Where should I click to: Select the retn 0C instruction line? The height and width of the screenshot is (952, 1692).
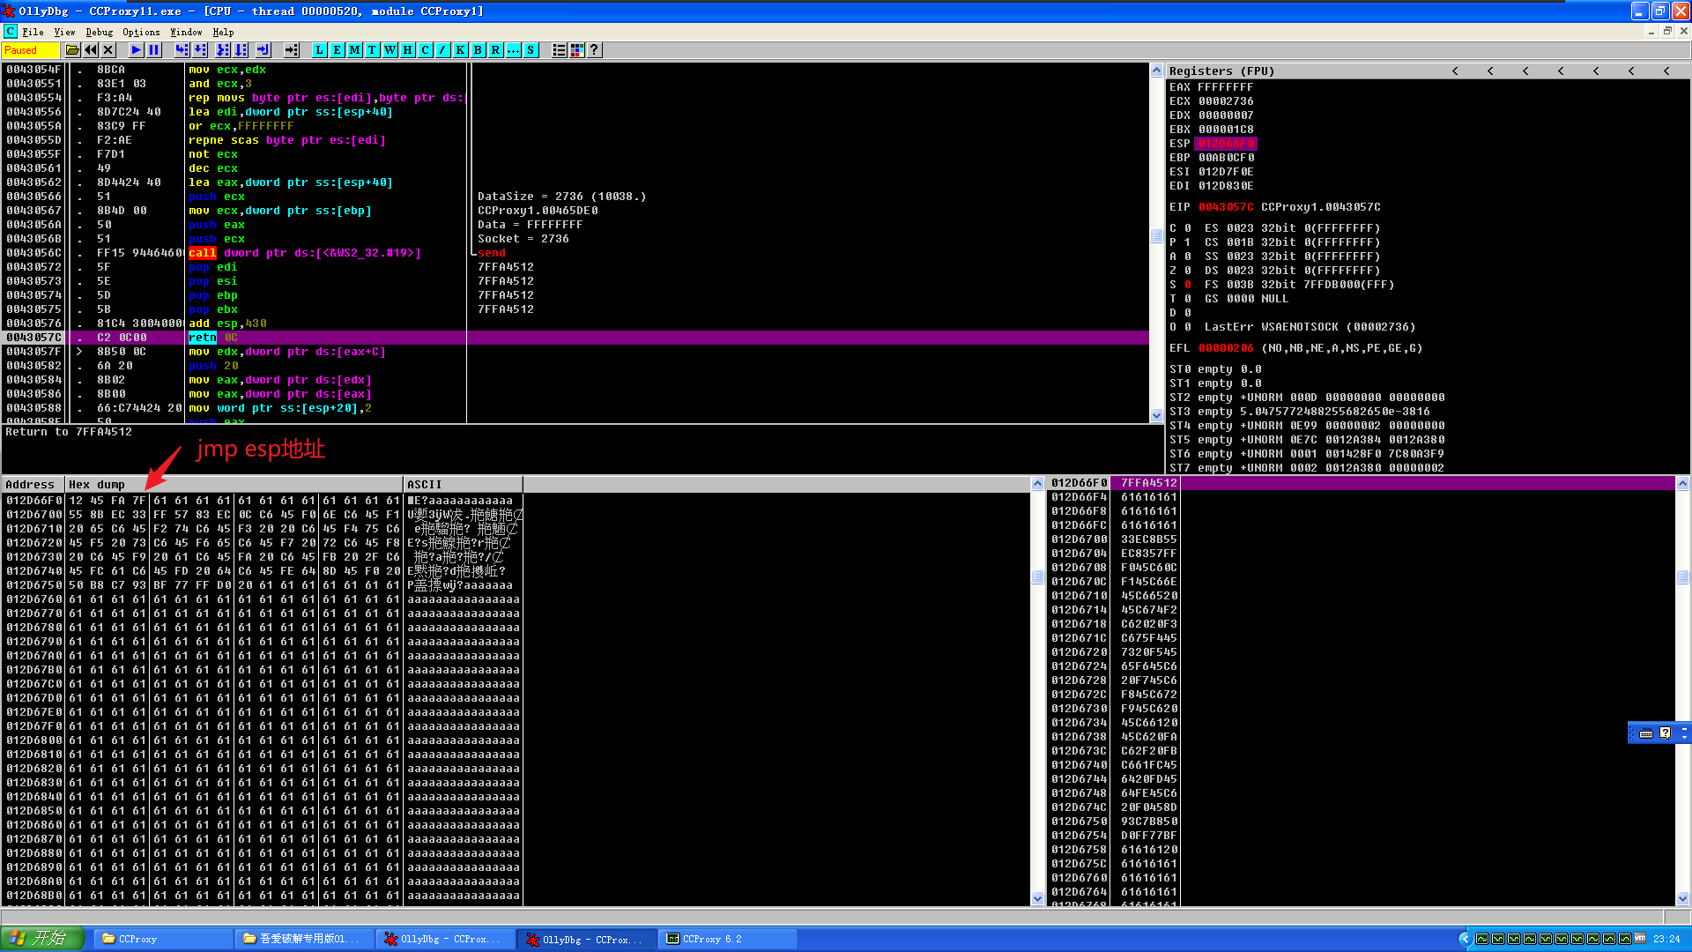(x=575, y=338)
